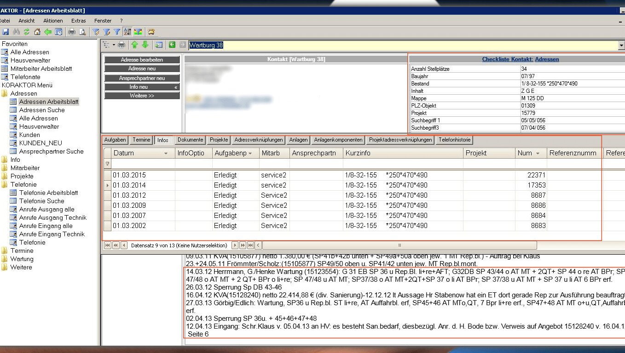Switch to the Telefonhistorie tab

(x=454, y=140)
